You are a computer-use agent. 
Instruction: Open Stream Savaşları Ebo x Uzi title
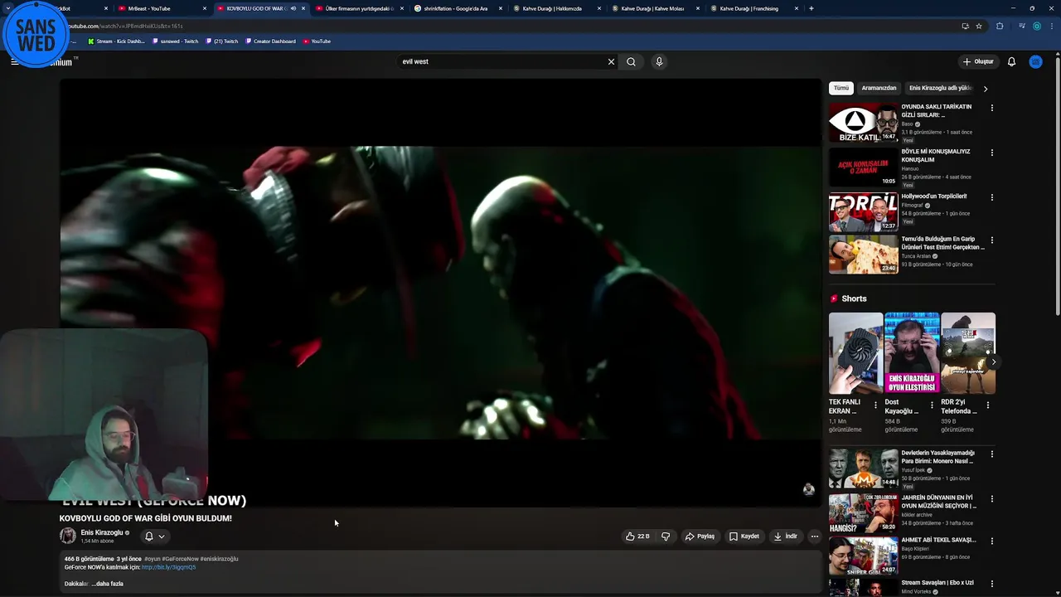tap(937, 583)
